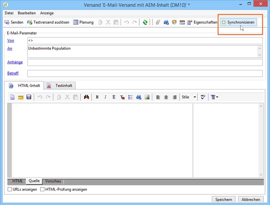
Task: Click the editor toolbar copy icon
Action: (59, 97)
